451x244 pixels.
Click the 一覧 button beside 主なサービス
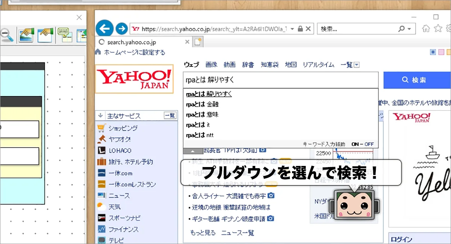[x=170, y=116]
